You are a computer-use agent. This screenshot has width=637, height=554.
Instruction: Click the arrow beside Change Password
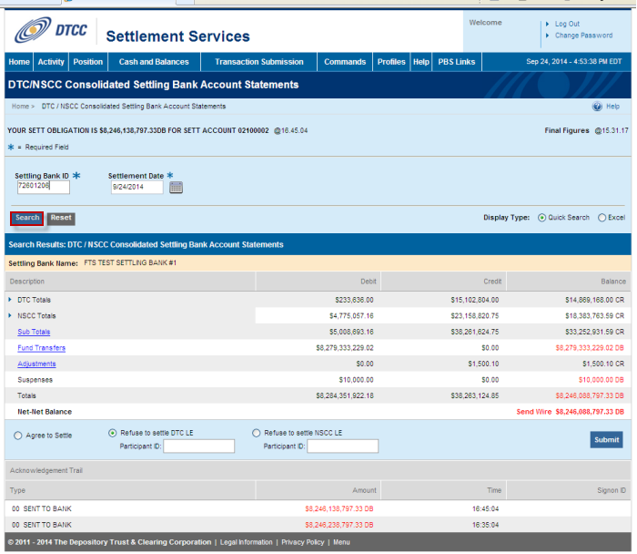(547, 36)
